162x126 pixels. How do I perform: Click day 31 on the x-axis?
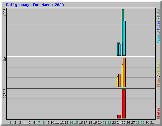[x=152, y=123]
